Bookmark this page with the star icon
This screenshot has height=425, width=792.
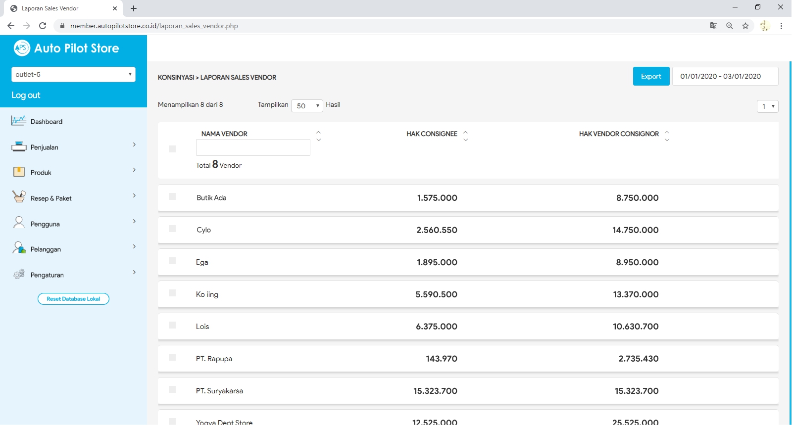click(x=745, y=26)
